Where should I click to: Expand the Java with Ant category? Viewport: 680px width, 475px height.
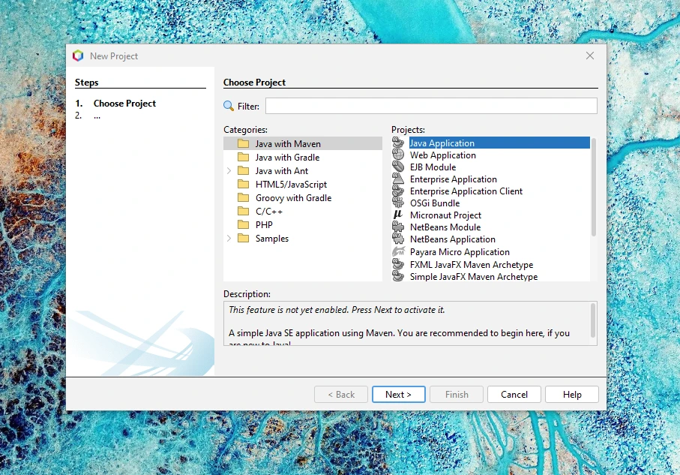[x=229, y=170]
